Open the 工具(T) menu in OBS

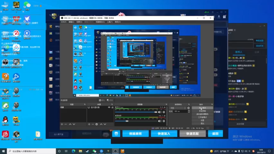click(110, 22)
